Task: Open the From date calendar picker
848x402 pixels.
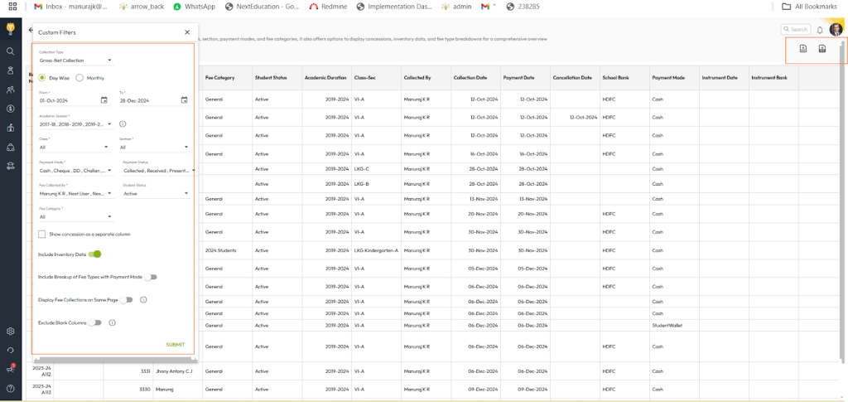Action: pyautogui.click(x=104, y=100)
